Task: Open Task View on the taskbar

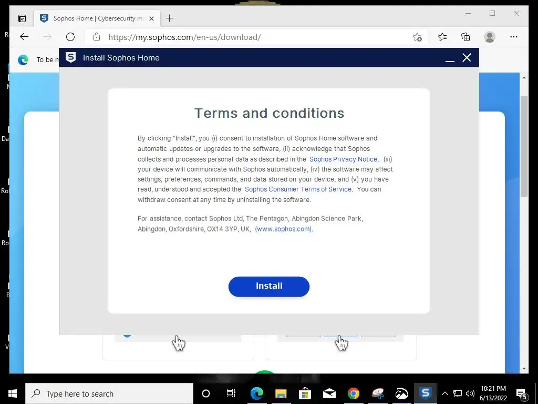Action: [231, 393]
